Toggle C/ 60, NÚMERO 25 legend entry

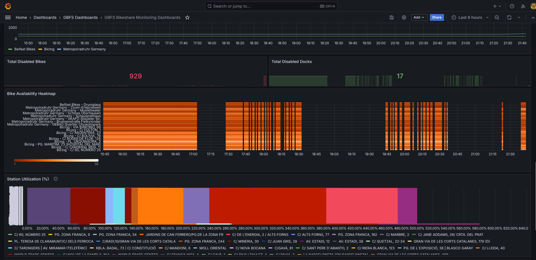30,235
